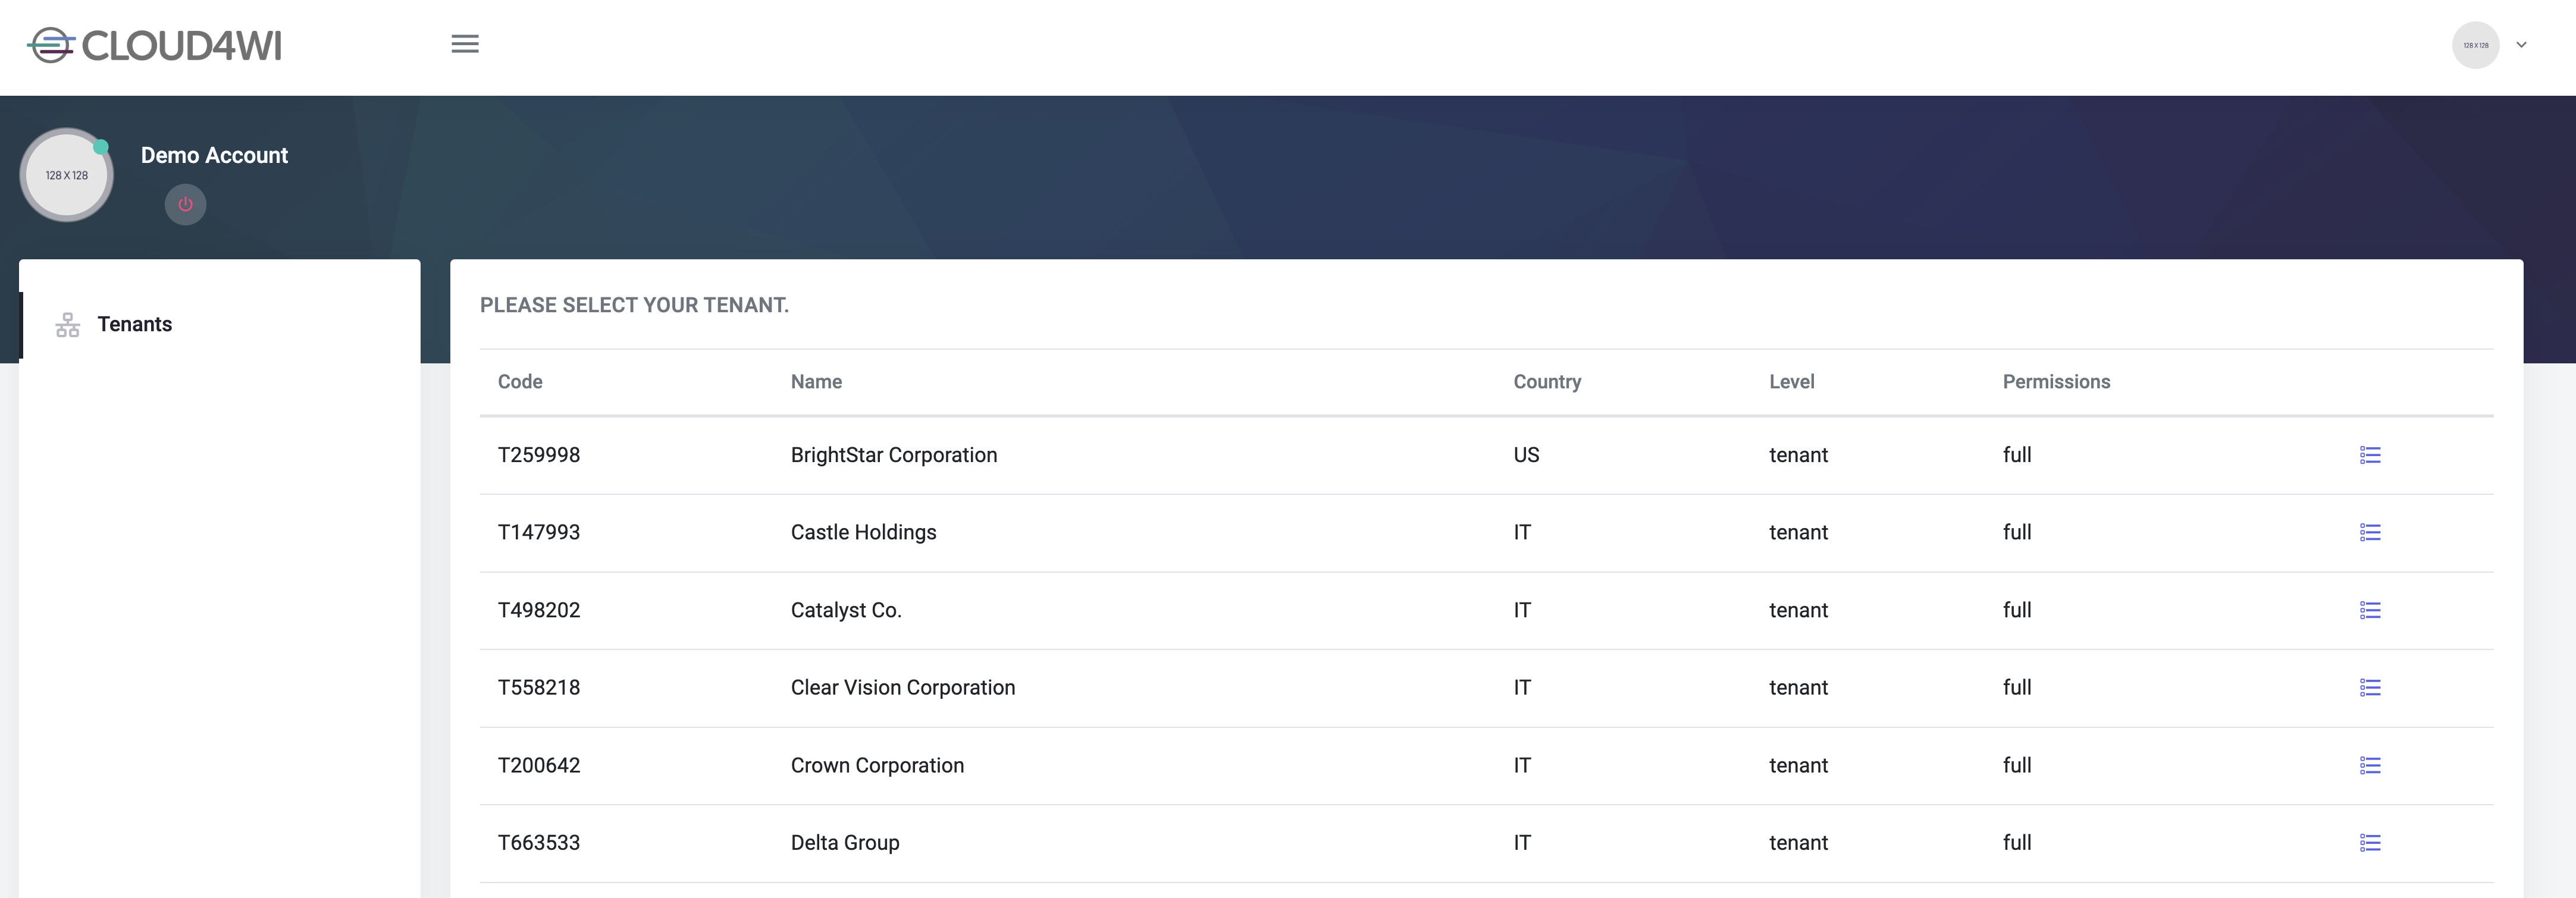Click the Tenants network icon in the sidebar
The height and width of the screenshot is (898, 2576).
67,325
